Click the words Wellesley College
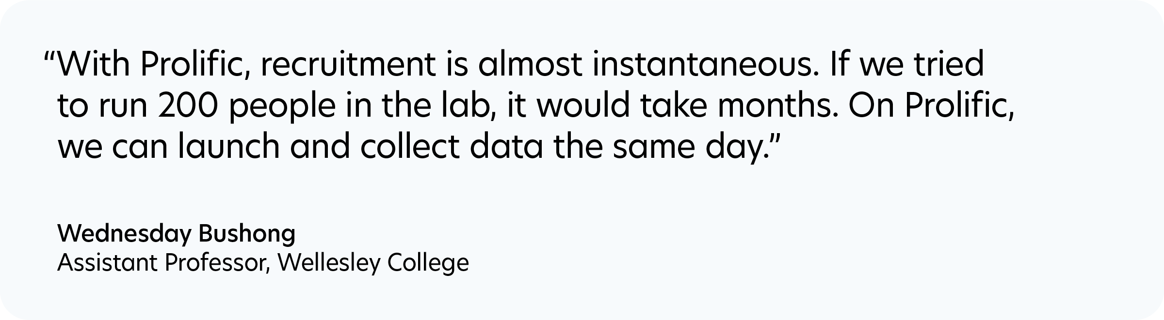 (x=373, y=263)
